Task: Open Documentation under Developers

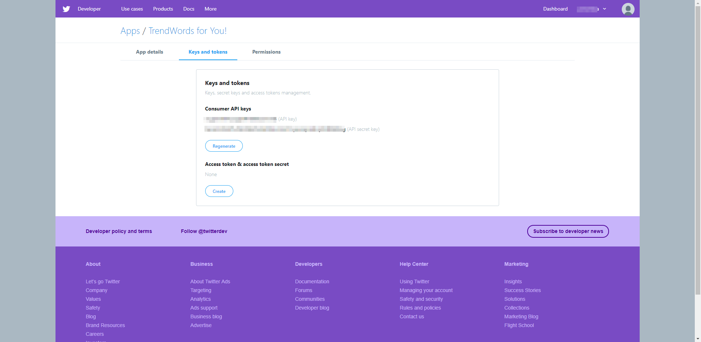Action: click(x=312, y=281)
